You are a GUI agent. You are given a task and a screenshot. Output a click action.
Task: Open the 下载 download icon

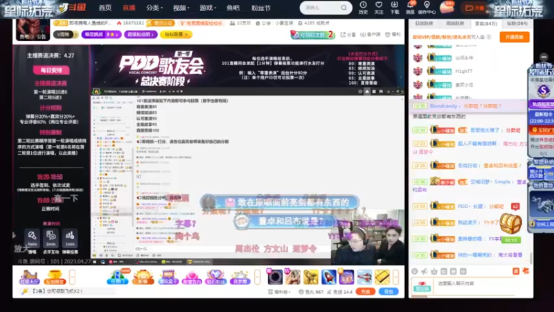394,8
